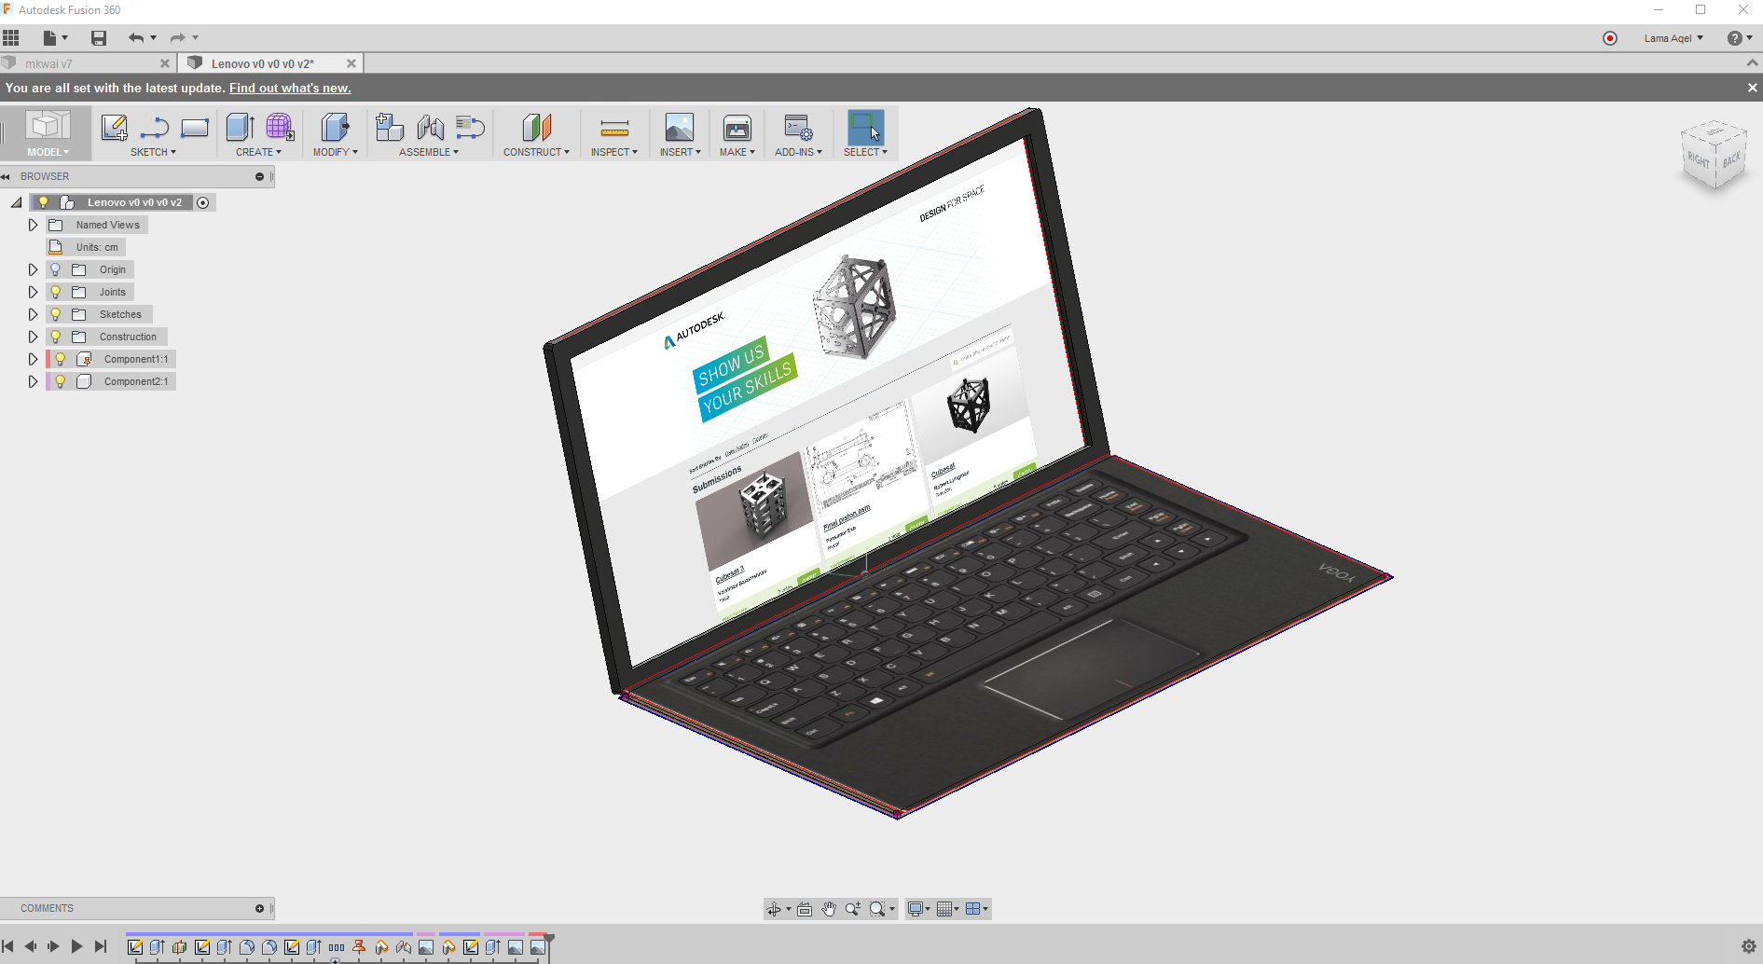
Task: Select the Joint tool icon
Action: [430, 128]
